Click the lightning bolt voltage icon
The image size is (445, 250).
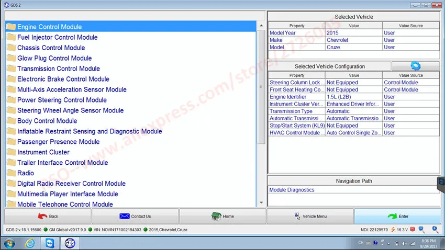pyautogui.click(x=393, y=230)
